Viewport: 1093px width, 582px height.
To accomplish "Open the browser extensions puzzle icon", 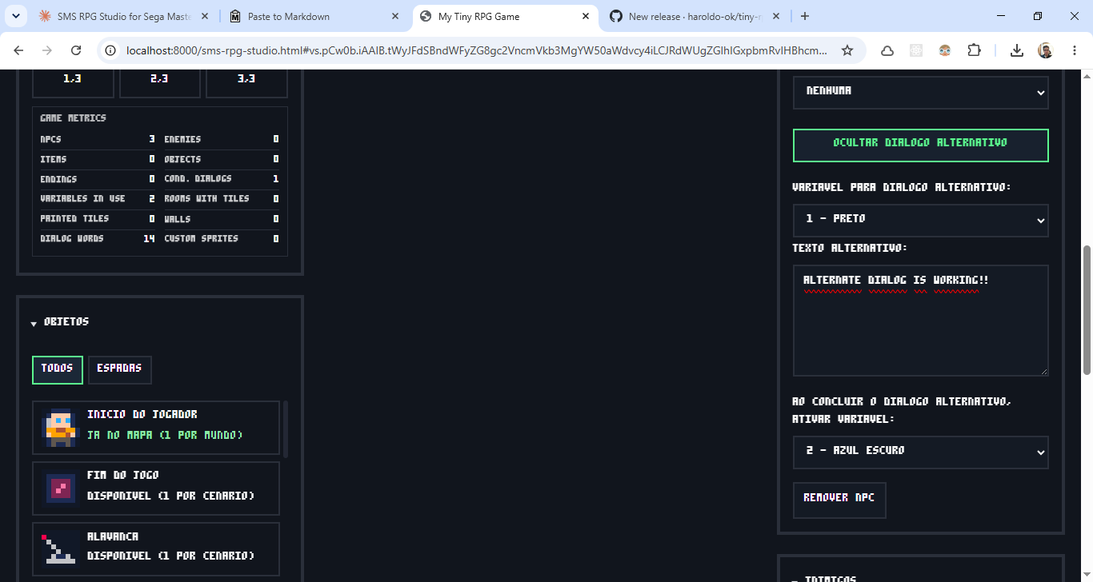I will (974, 50).
